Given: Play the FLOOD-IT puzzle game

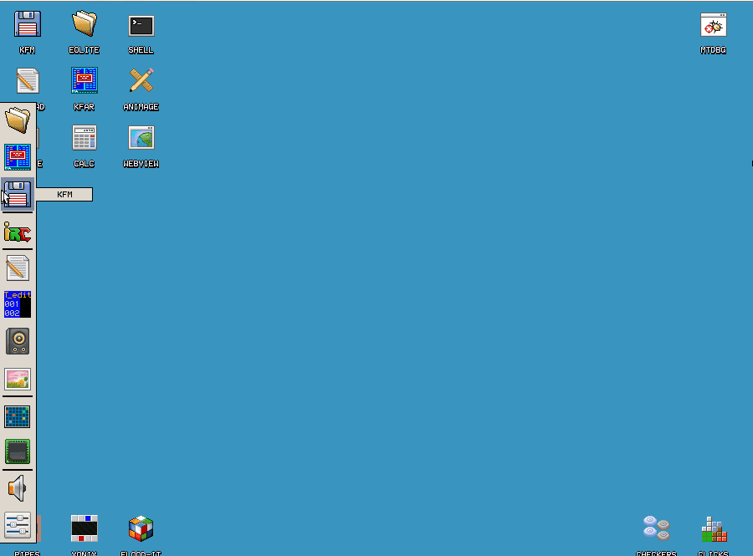Looking at the screenshot, I should tap(141, 528).
